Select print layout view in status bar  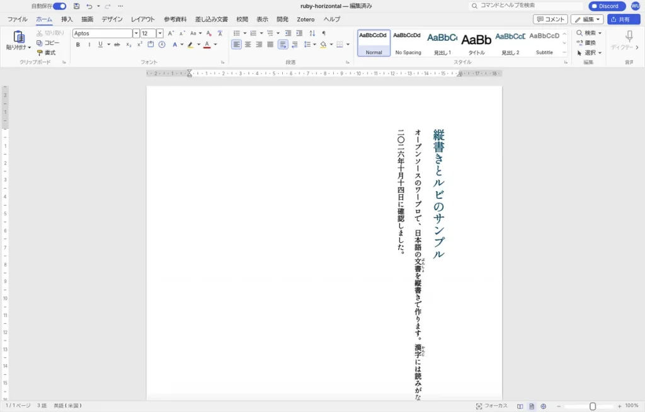(532, 406)
